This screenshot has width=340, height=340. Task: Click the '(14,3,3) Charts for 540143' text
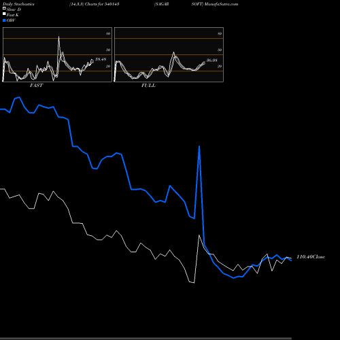click(95, 4)
